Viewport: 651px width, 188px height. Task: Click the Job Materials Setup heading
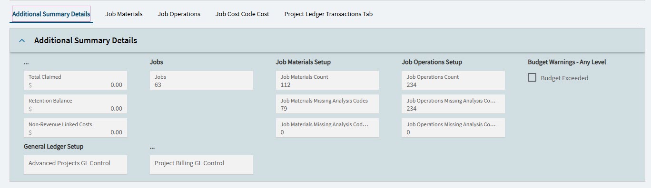tap(303, 62)
